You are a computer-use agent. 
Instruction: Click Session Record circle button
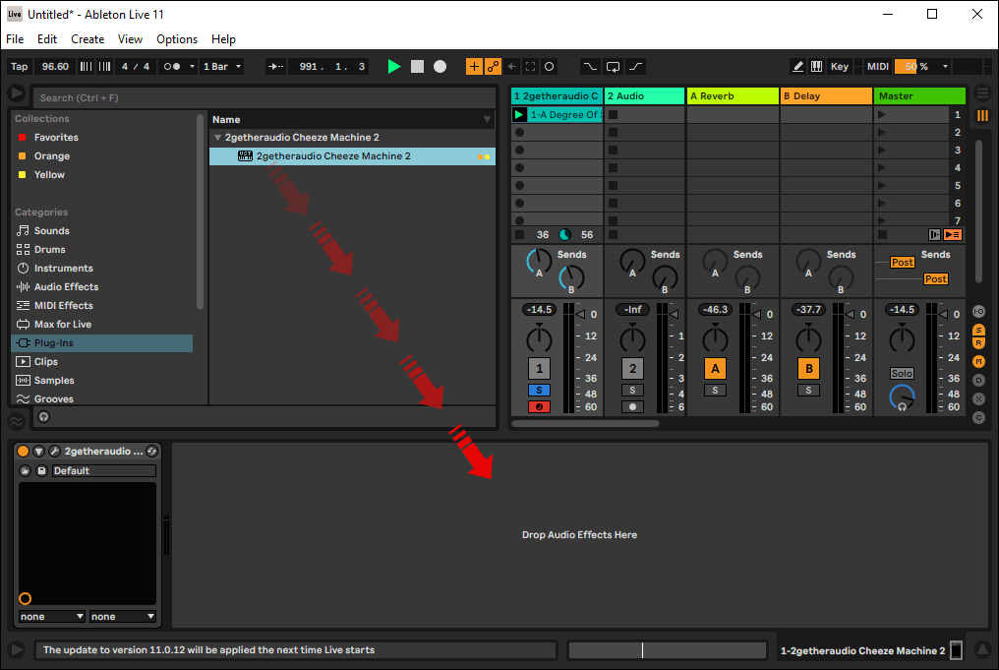click(550, 66)
